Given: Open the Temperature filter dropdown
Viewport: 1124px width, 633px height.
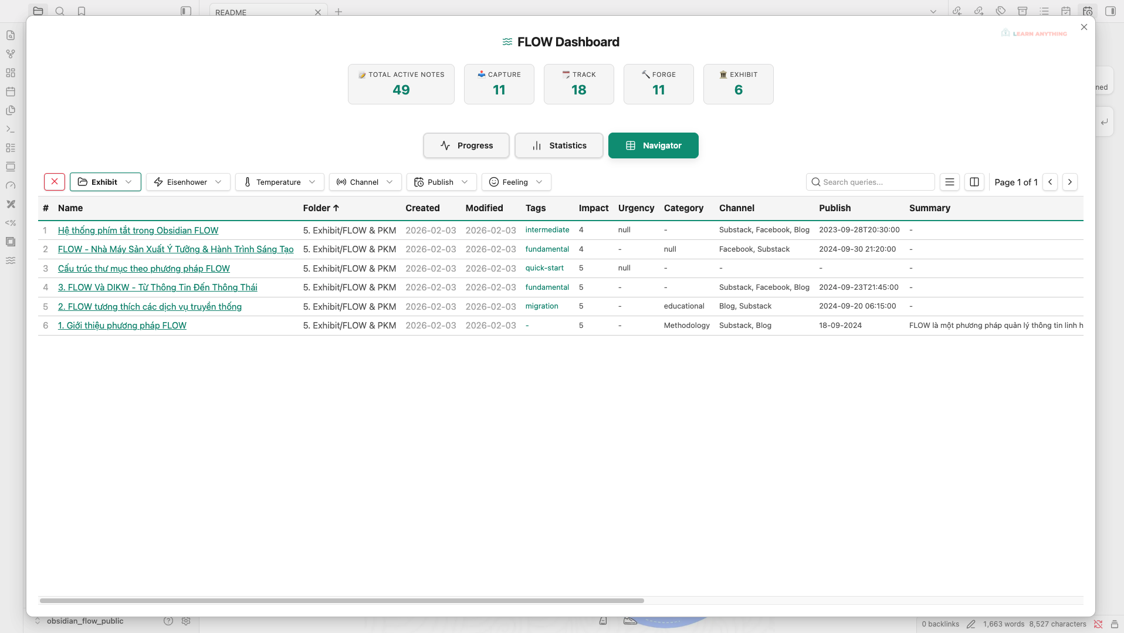Looking at the screenshot, I should pyautogui.click(x=280, y=182).
